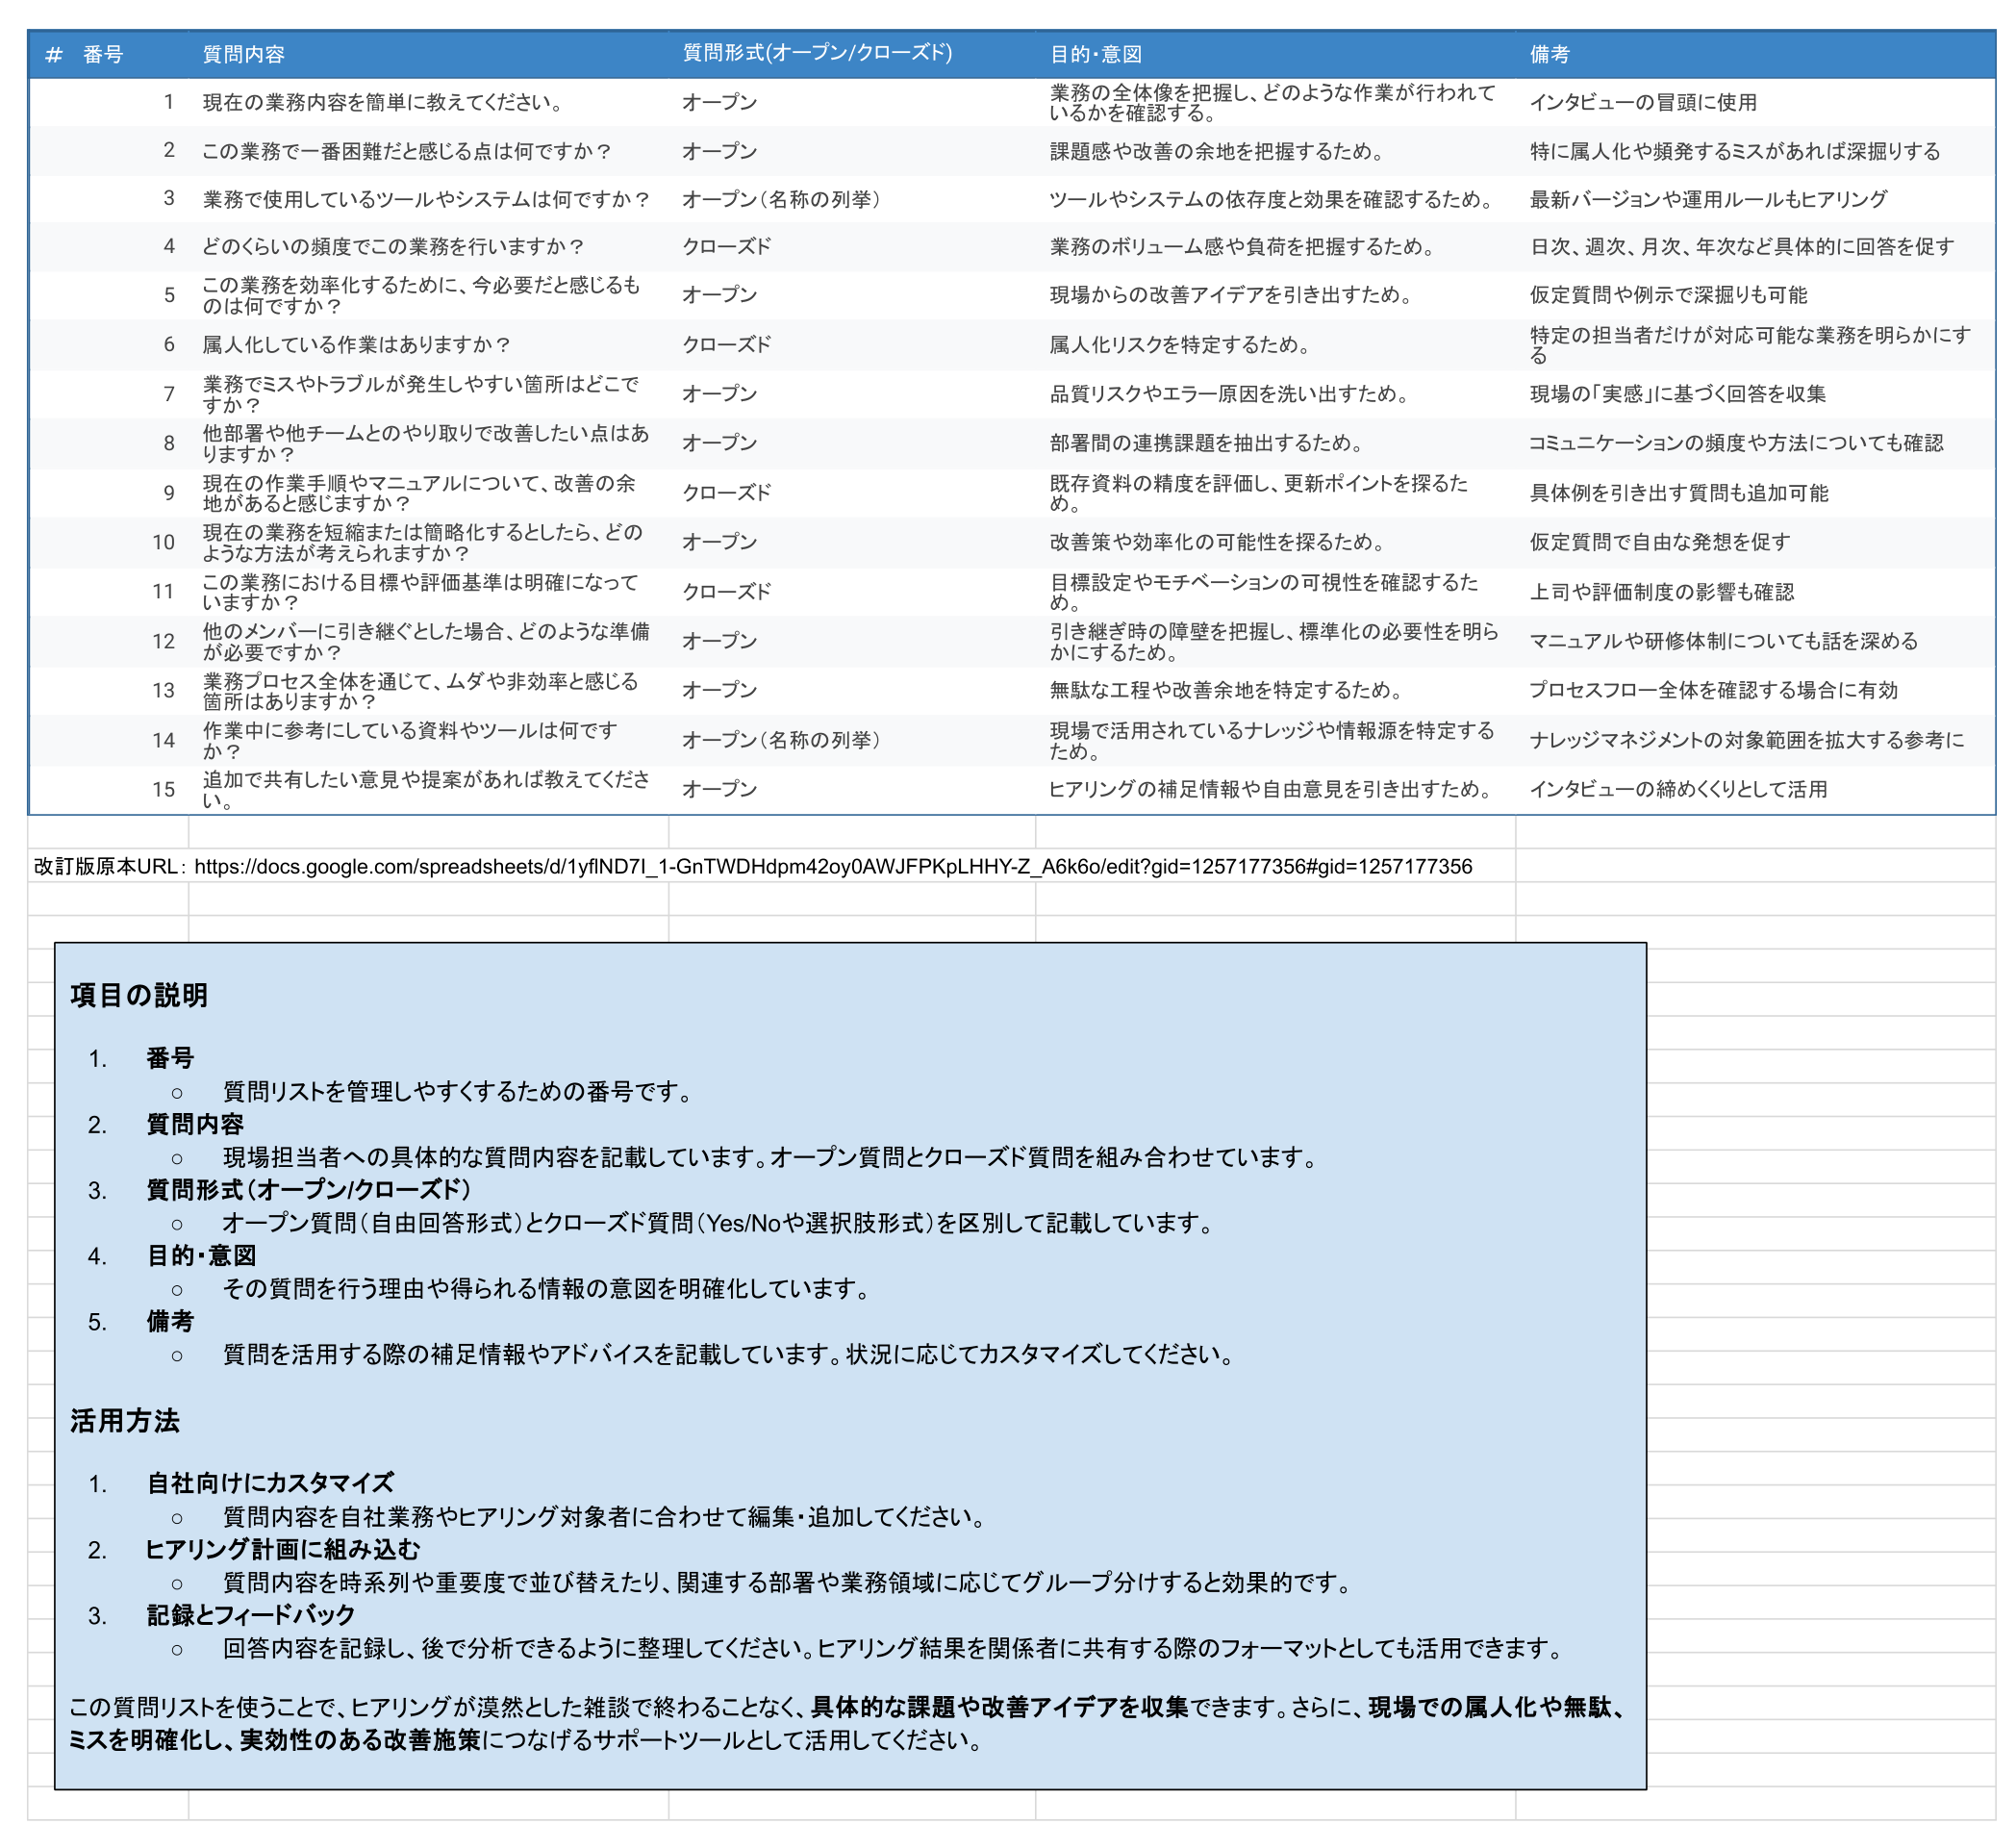Image resolution: width=2016 pixels, height=1824 pixels.
Task: Click cell 最新バージョンや運用ルールもヒアリング
Action: pyautogui.click(x=1755, y=199)
